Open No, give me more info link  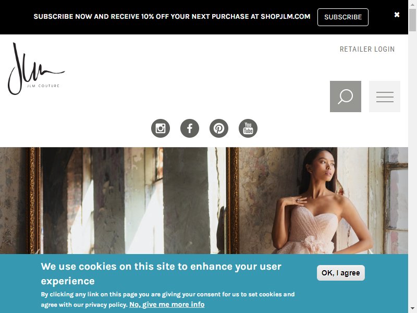(167, 305)
